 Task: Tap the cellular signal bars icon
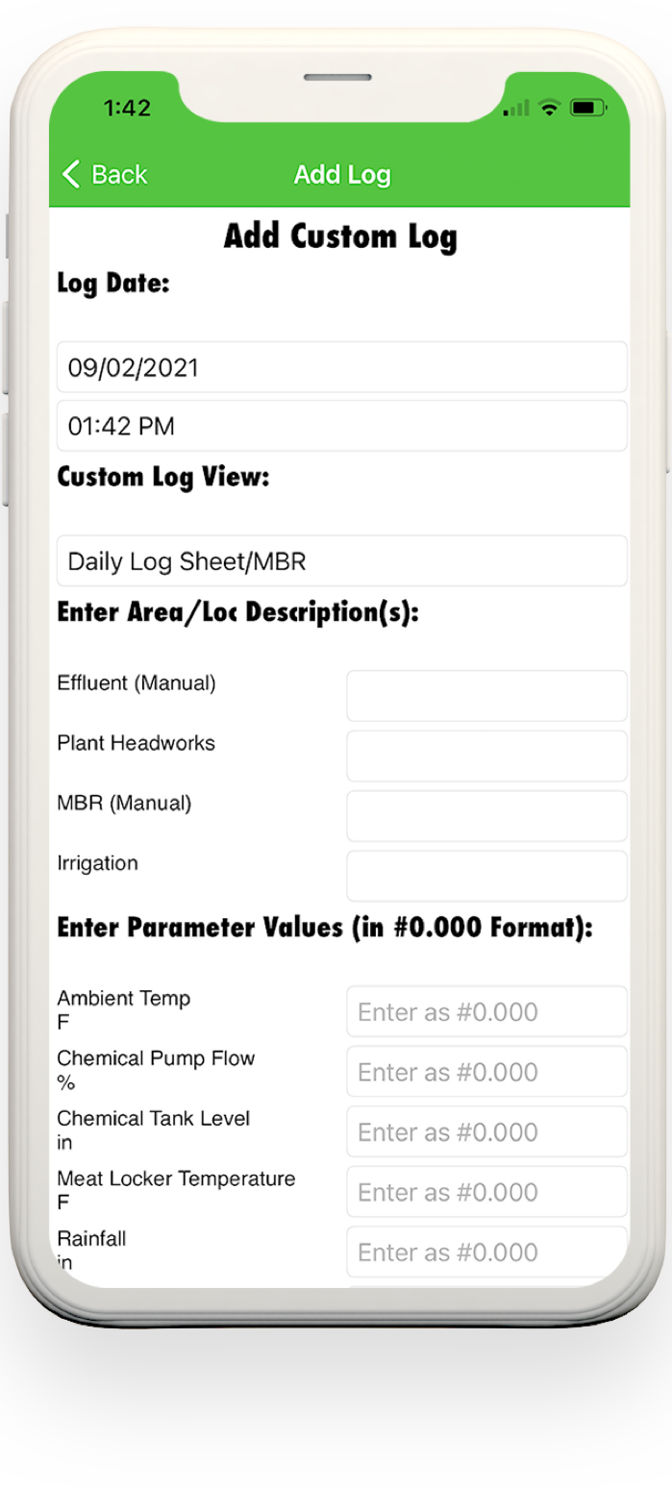click(x=516, y=109)
